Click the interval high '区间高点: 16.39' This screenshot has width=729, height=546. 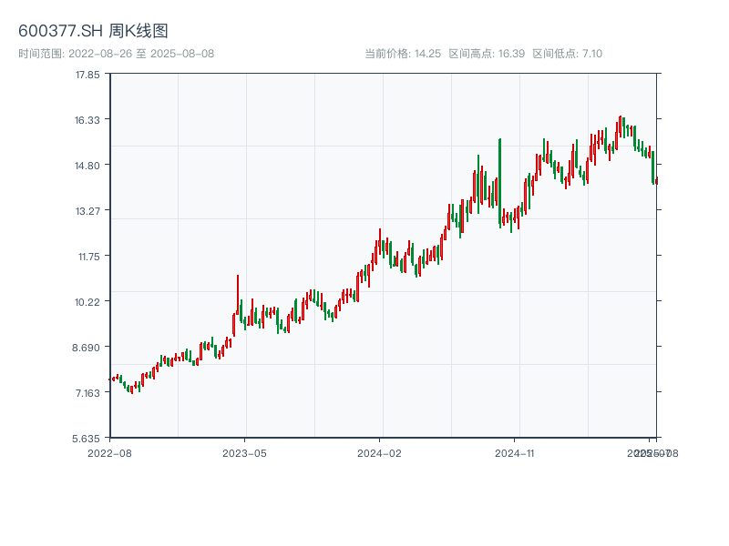point(487,54)
